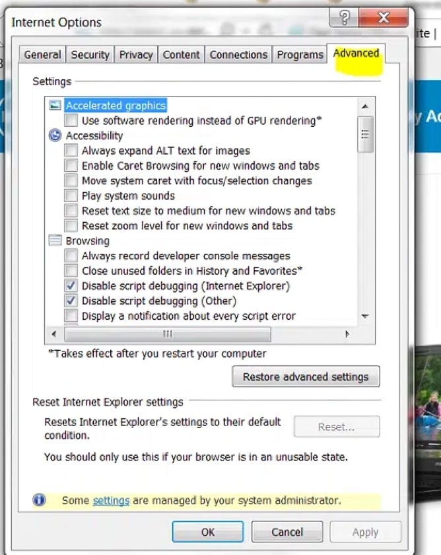
Task: Check Move system caret with focus/selection changes
Action: click(x=71, y=180)
